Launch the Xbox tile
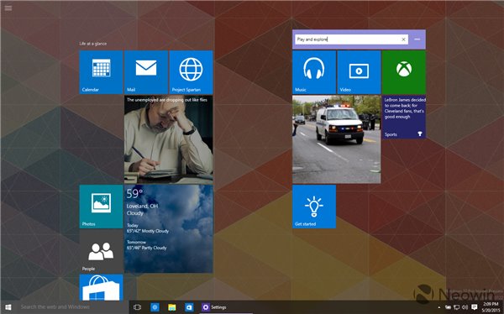The image size is (504, 314). (404, 72)
